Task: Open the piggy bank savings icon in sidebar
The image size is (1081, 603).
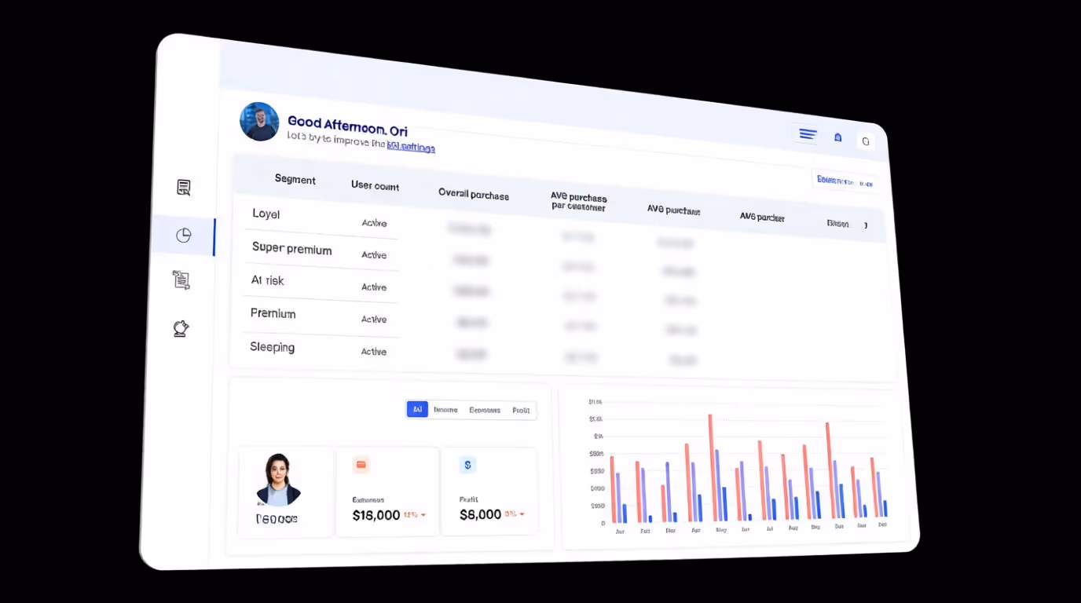Action: [181, 328]
